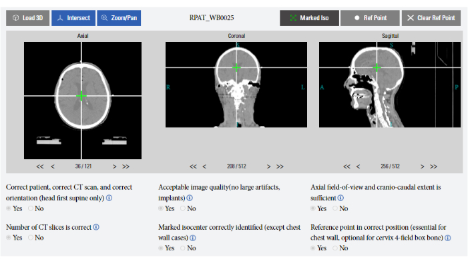This screenshot has height=263, width=468.
Task: Open info for number of CT slices
Action: point(96,227)
